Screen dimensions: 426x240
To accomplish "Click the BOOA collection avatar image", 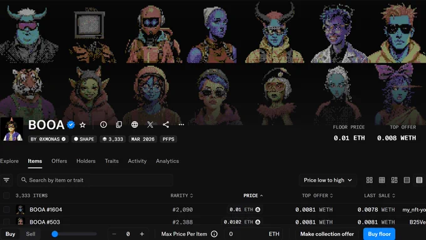I will (11, 129).
